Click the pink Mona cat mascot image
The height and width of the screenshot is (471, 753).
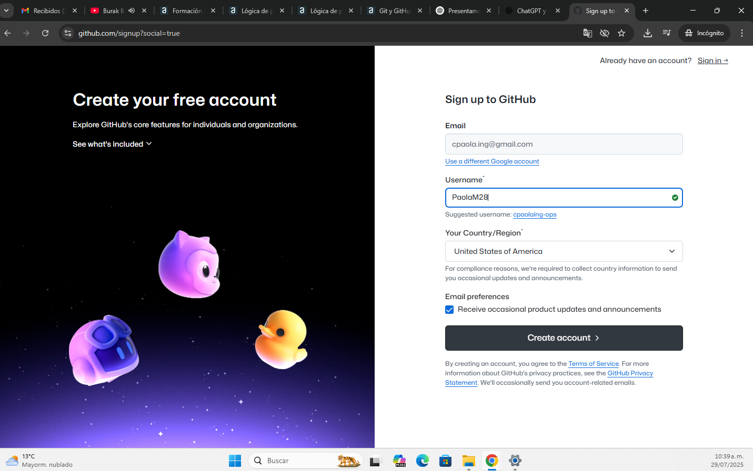pos(189,264)
